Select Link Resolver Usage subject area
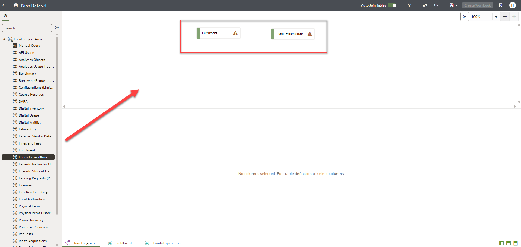Screen dimensions: 521x247 click(34, 192)
